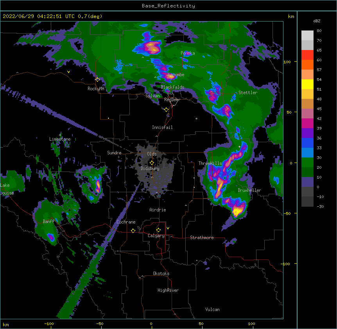Click the legend value 65

tap(319, 50)
